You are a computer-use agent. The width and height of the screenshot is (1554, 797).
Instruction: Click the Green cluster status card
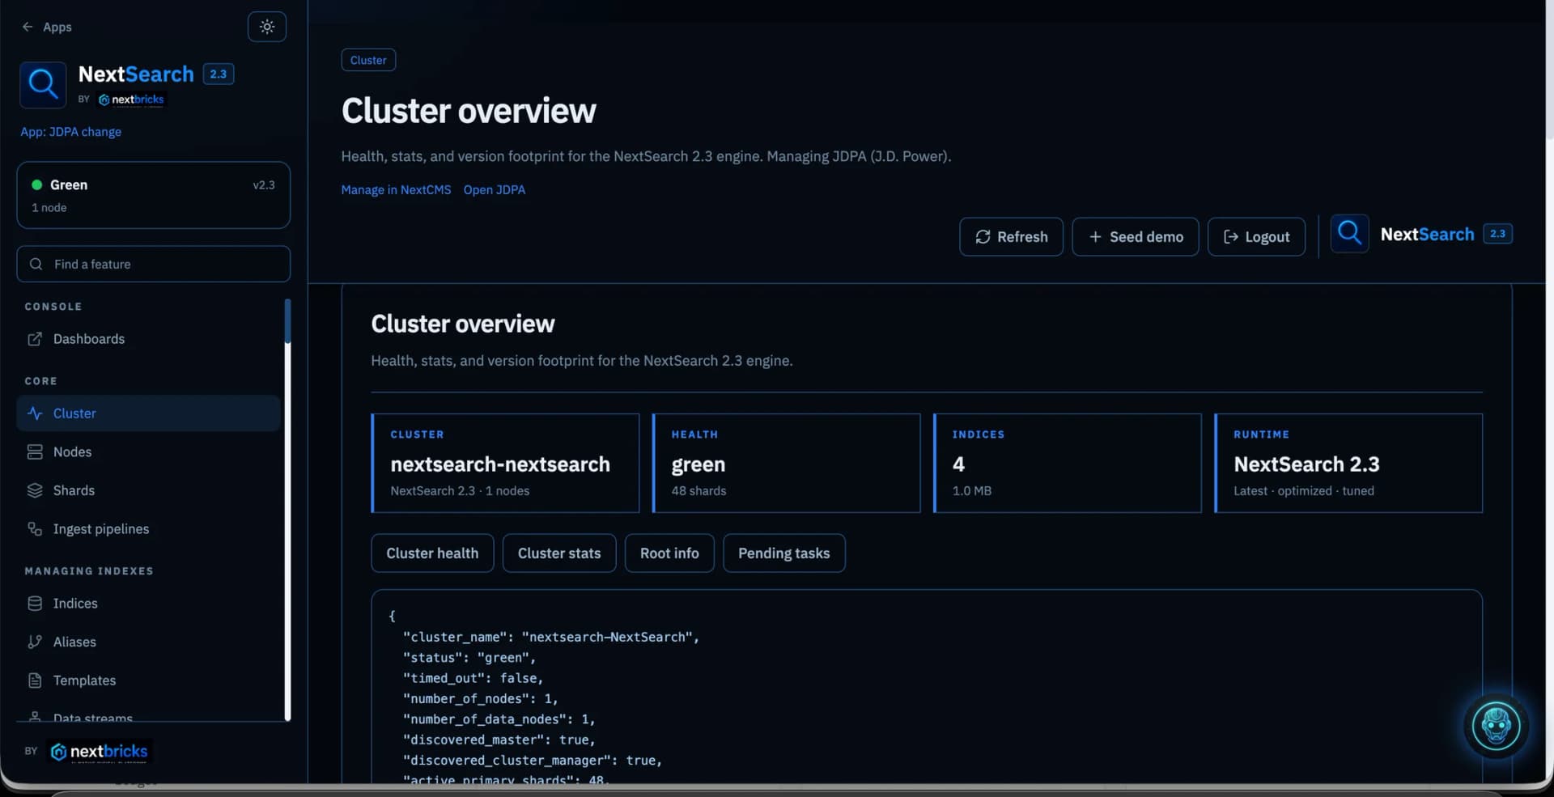[x=154, y=195]
